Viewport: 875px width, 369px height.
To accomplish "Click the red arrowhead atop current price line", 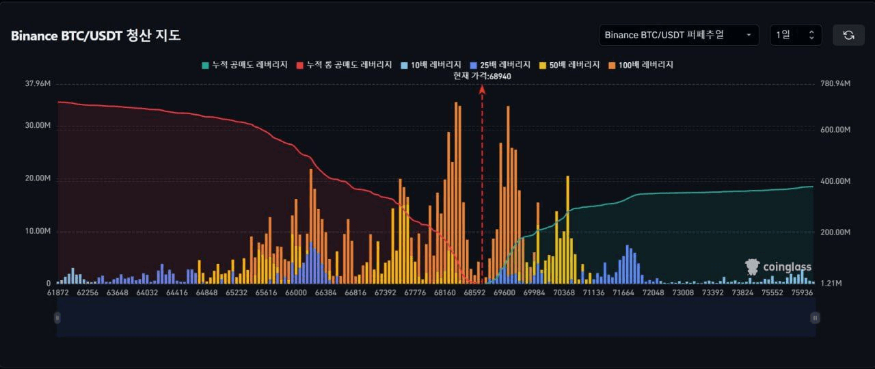I will tap(483, 89).
